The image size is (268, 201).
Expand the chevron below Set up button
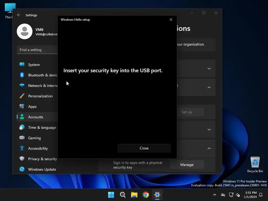(209, 130)
